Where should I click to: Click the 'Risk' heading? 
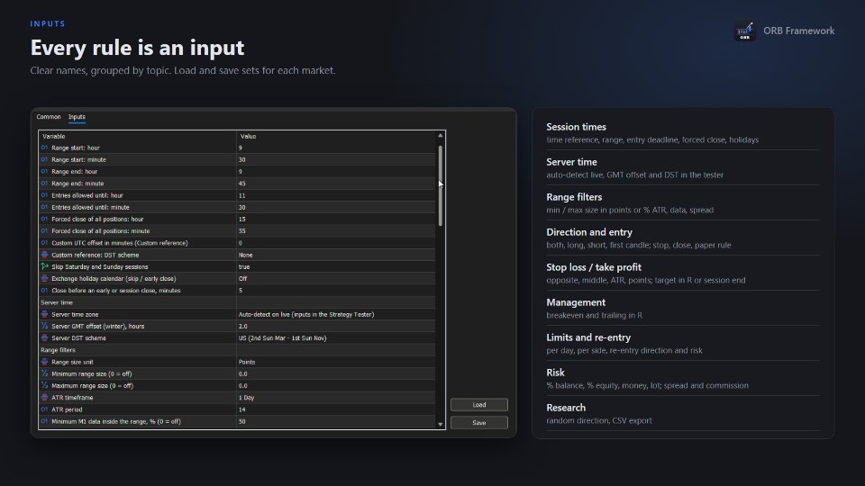point(555,373)
